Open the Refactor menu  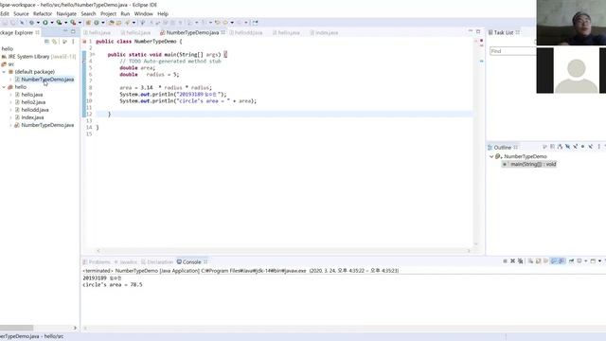(42, 13)
